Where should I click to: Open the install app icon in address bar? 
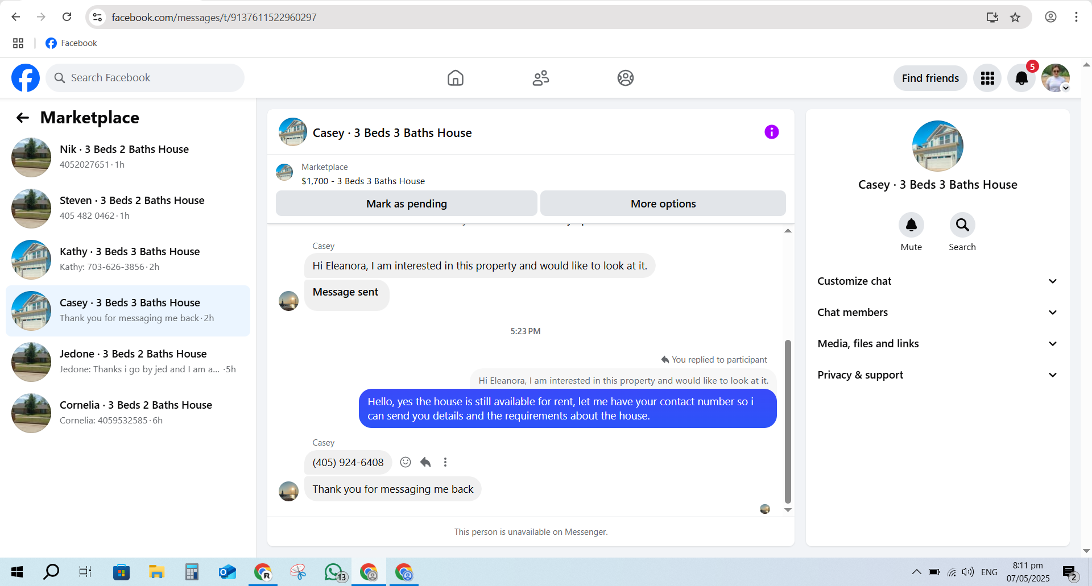coord(992,17)
